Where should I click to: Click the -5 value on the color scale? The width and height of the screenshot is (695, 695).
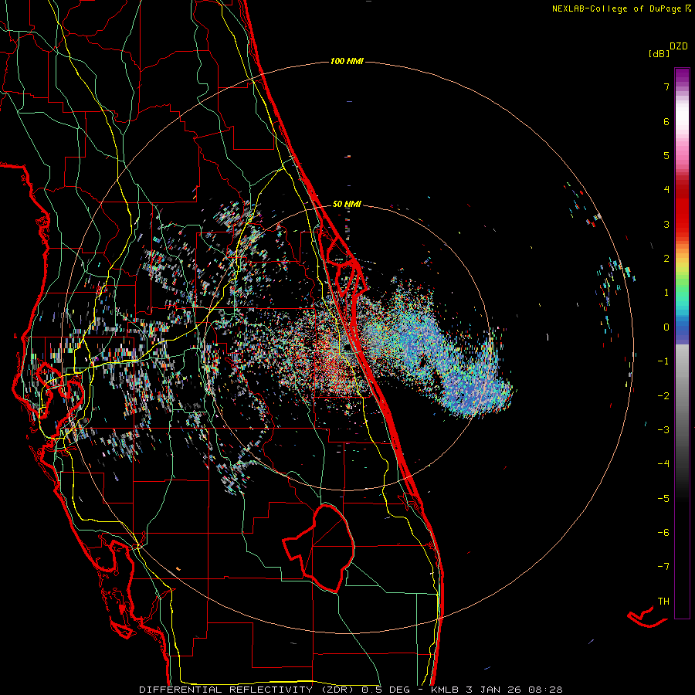pyautogui.click(x=663, y=499)
